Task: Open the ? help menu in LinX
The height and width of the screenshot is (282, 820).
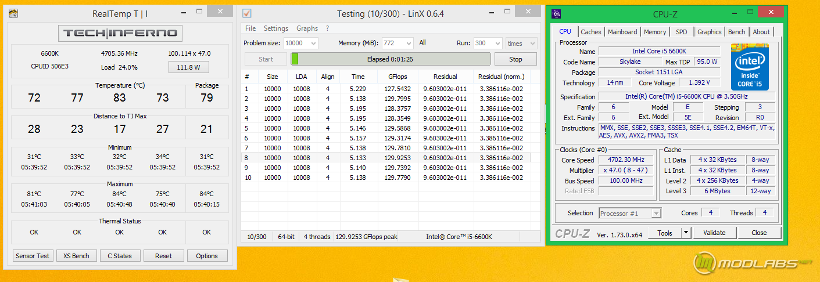Action: point(327,28)
